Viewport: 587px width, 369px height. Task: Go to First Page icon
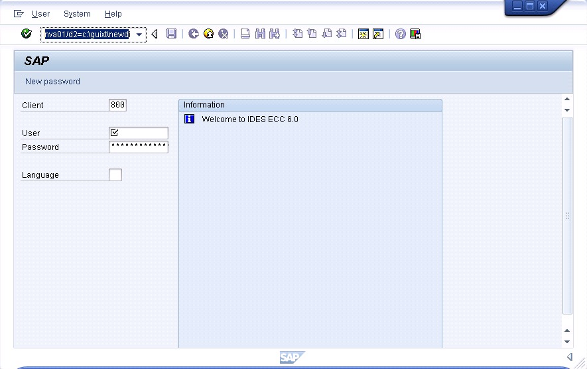point(297,34)
